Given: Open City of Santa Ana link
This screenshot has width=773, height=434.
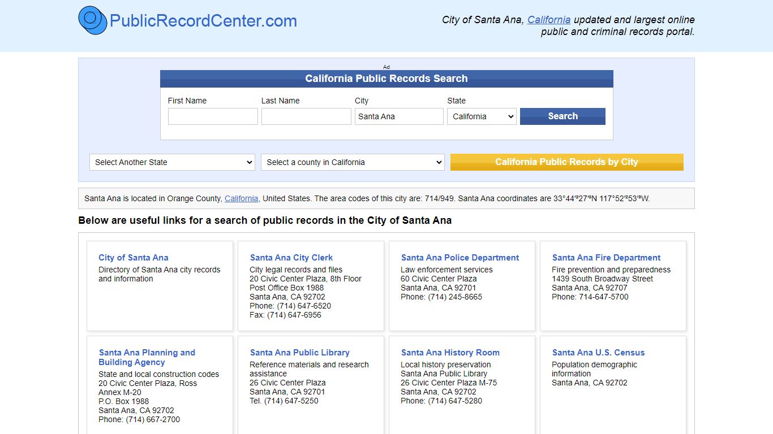Looking at the screenshot, I should point(134,258).
